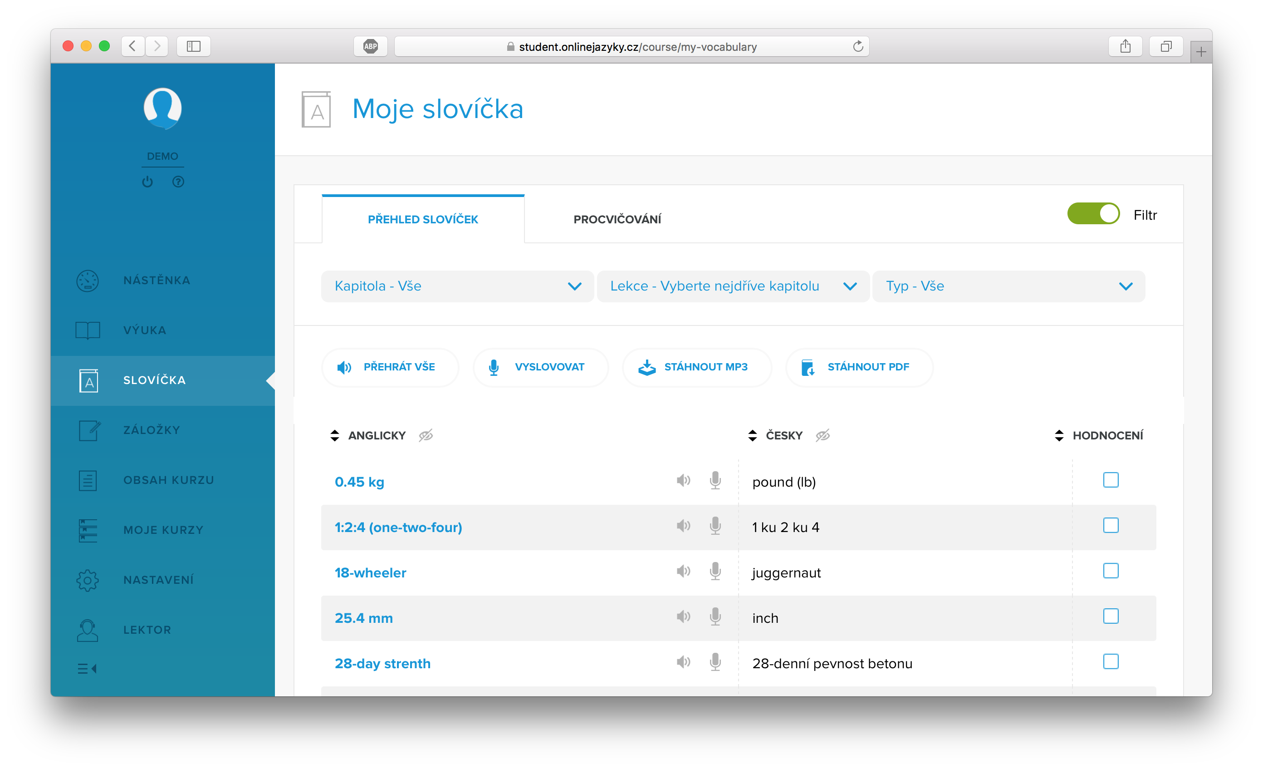The width and height of the screenshot is (1263, 769).
Task: Expand the Typ - Vše dropdown
Action: coord(1008,286)
